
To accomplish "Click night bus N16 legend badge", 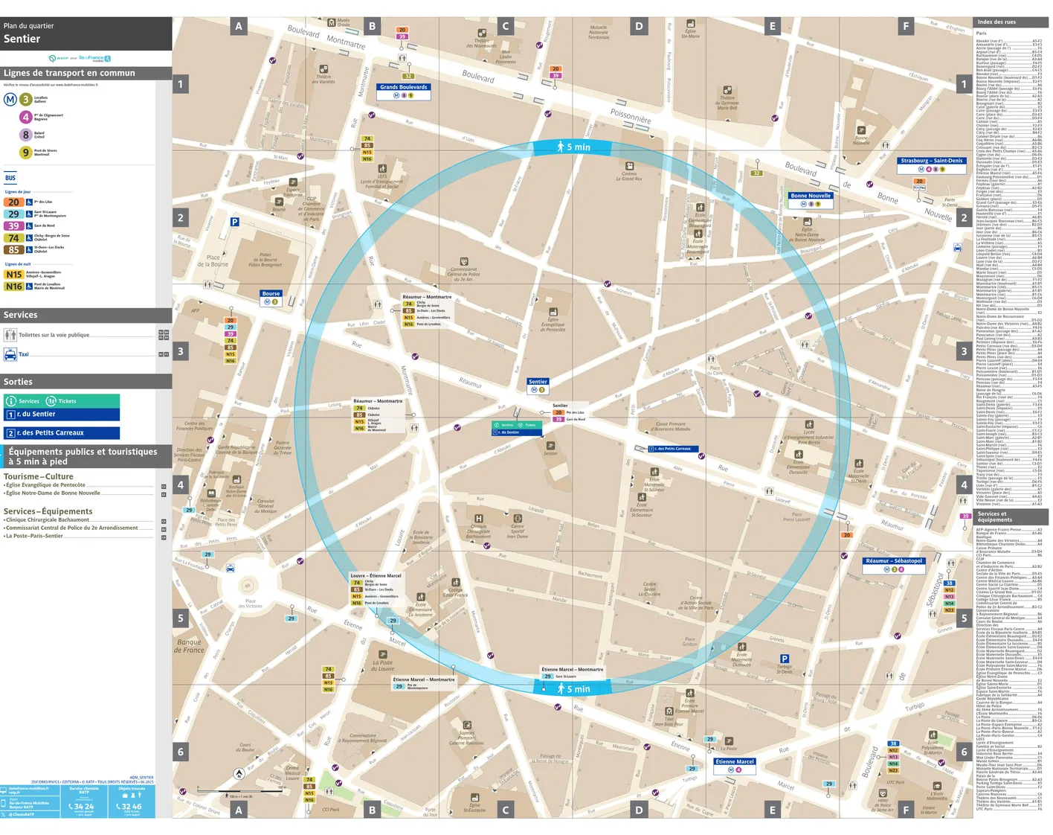I will pos(14,287).
